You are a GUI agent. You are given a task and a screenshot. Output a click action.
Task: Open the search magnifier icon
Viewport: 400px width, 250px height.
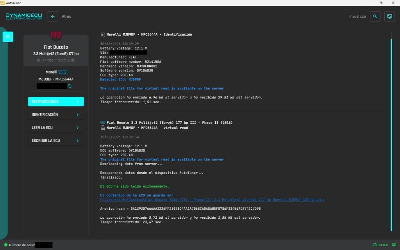(x=375, y=16)
